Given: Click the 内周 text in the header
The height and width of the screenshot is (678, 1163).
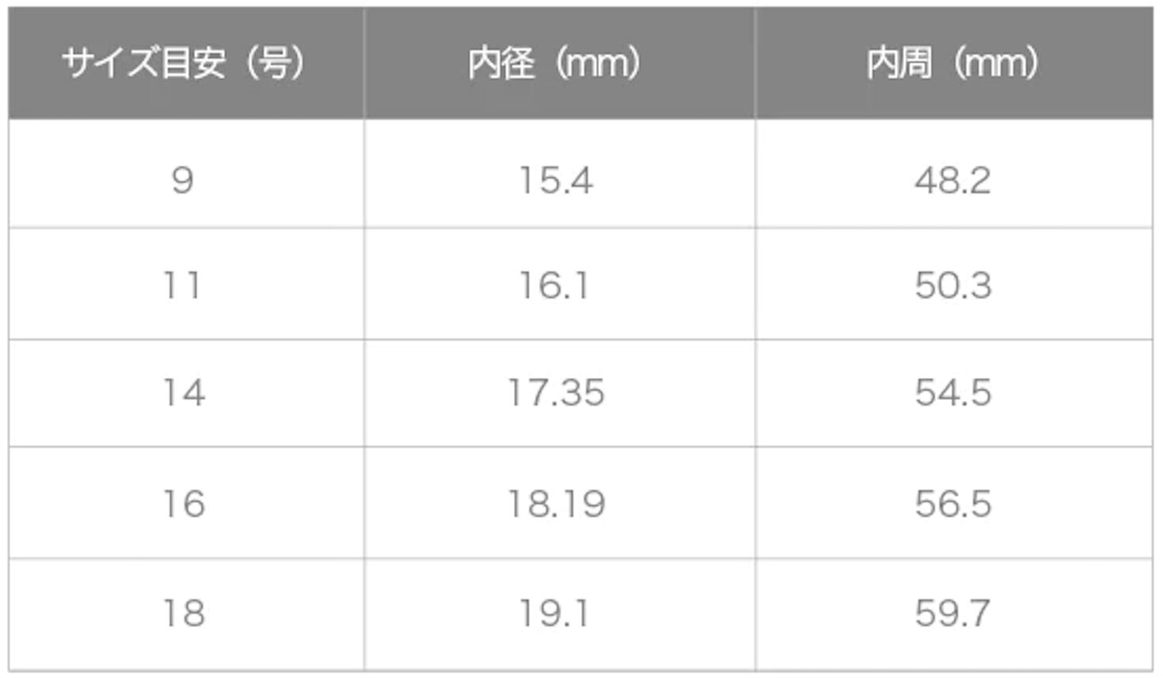Looking at the screenshot, I should pyautogui.click(x=899, y=63).
